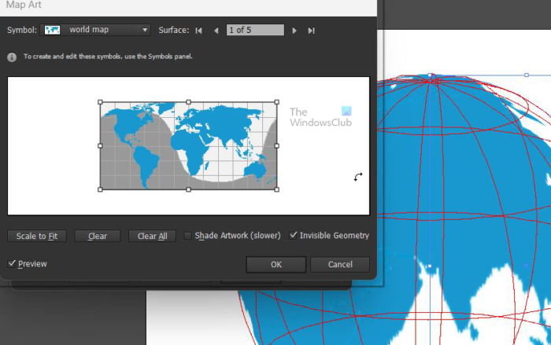The height and width of the screenshot is (345, 551).
Task: Click the right-middle handle of map bounding box
Action: point(277,145)
